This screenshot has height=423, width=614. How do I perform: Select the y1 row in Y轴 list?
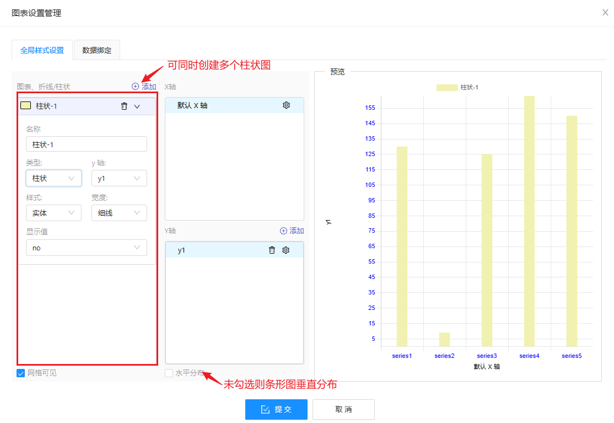coord(234,250)
